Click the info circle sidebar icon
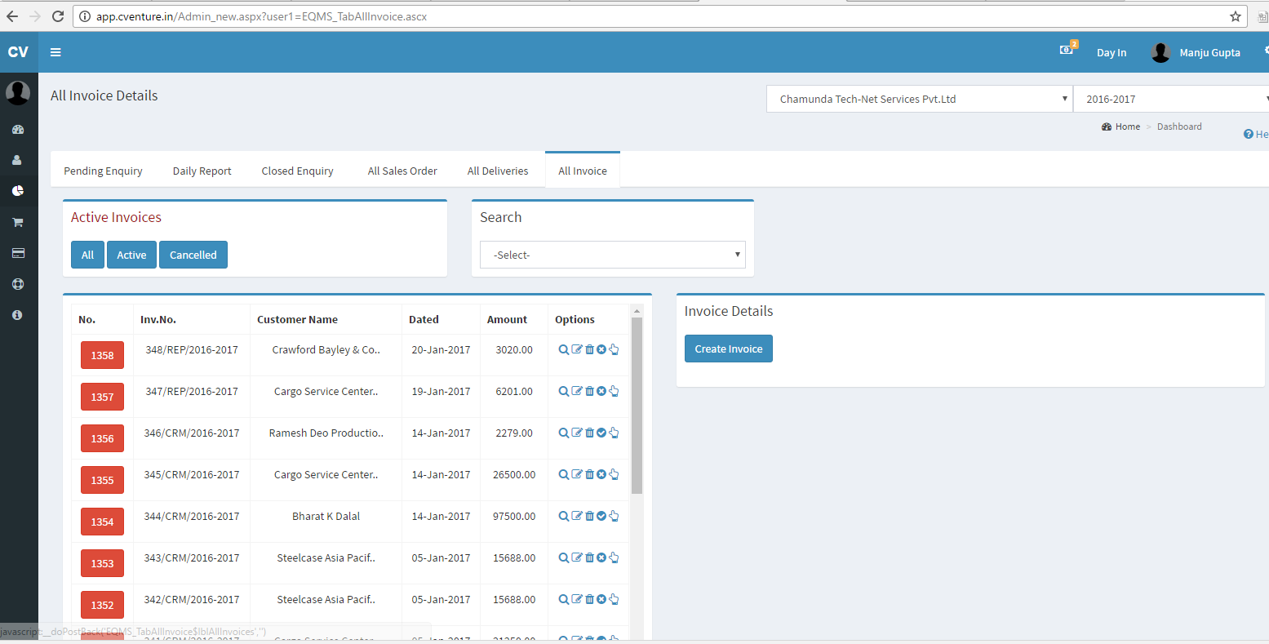This screenshot has height=644, width=1269. point(17,315)
